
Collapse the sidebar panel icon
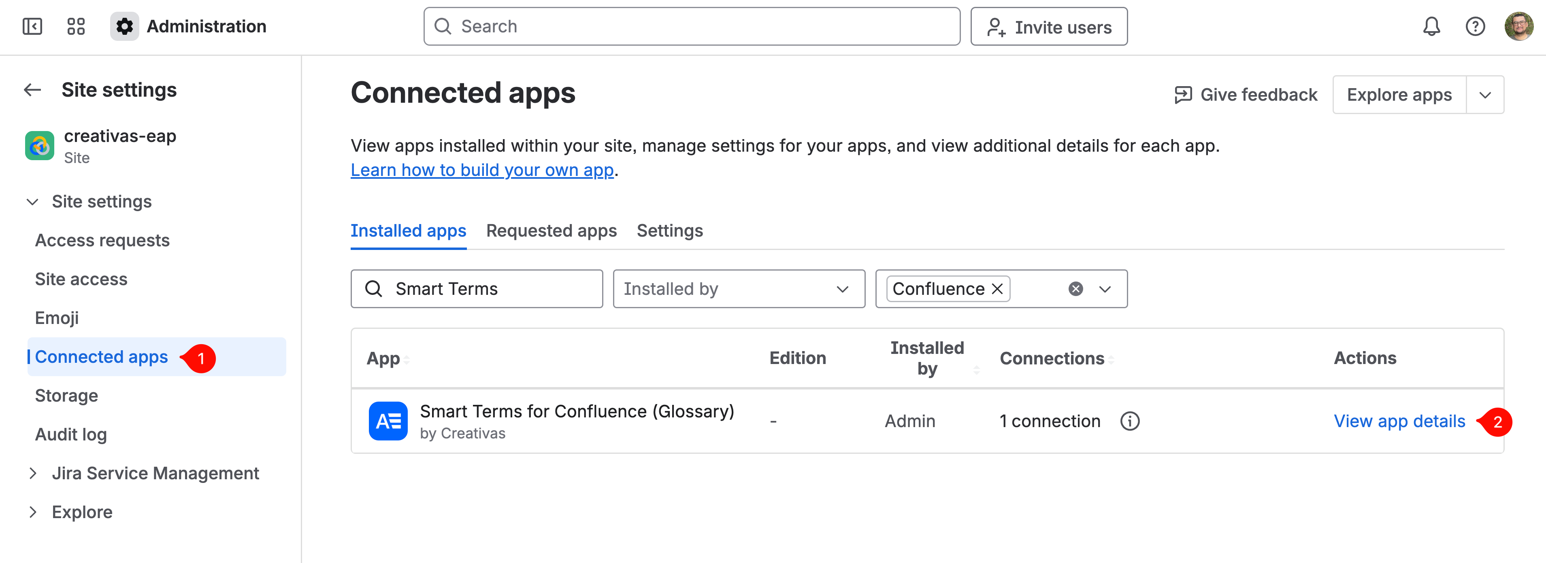point(32,26)
